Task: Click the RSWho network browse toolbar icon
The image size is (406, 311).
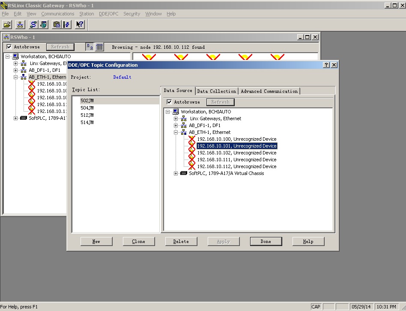Action: point(20,24)
